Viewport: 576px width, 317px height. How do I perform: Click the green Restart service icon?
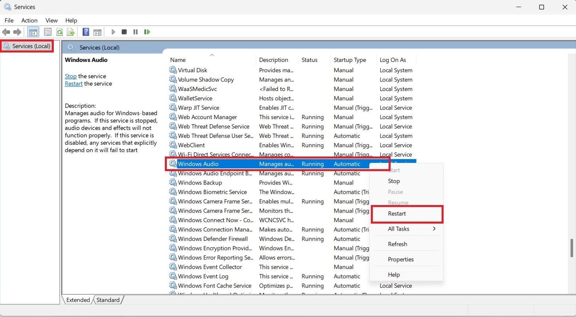pos(147,32)
